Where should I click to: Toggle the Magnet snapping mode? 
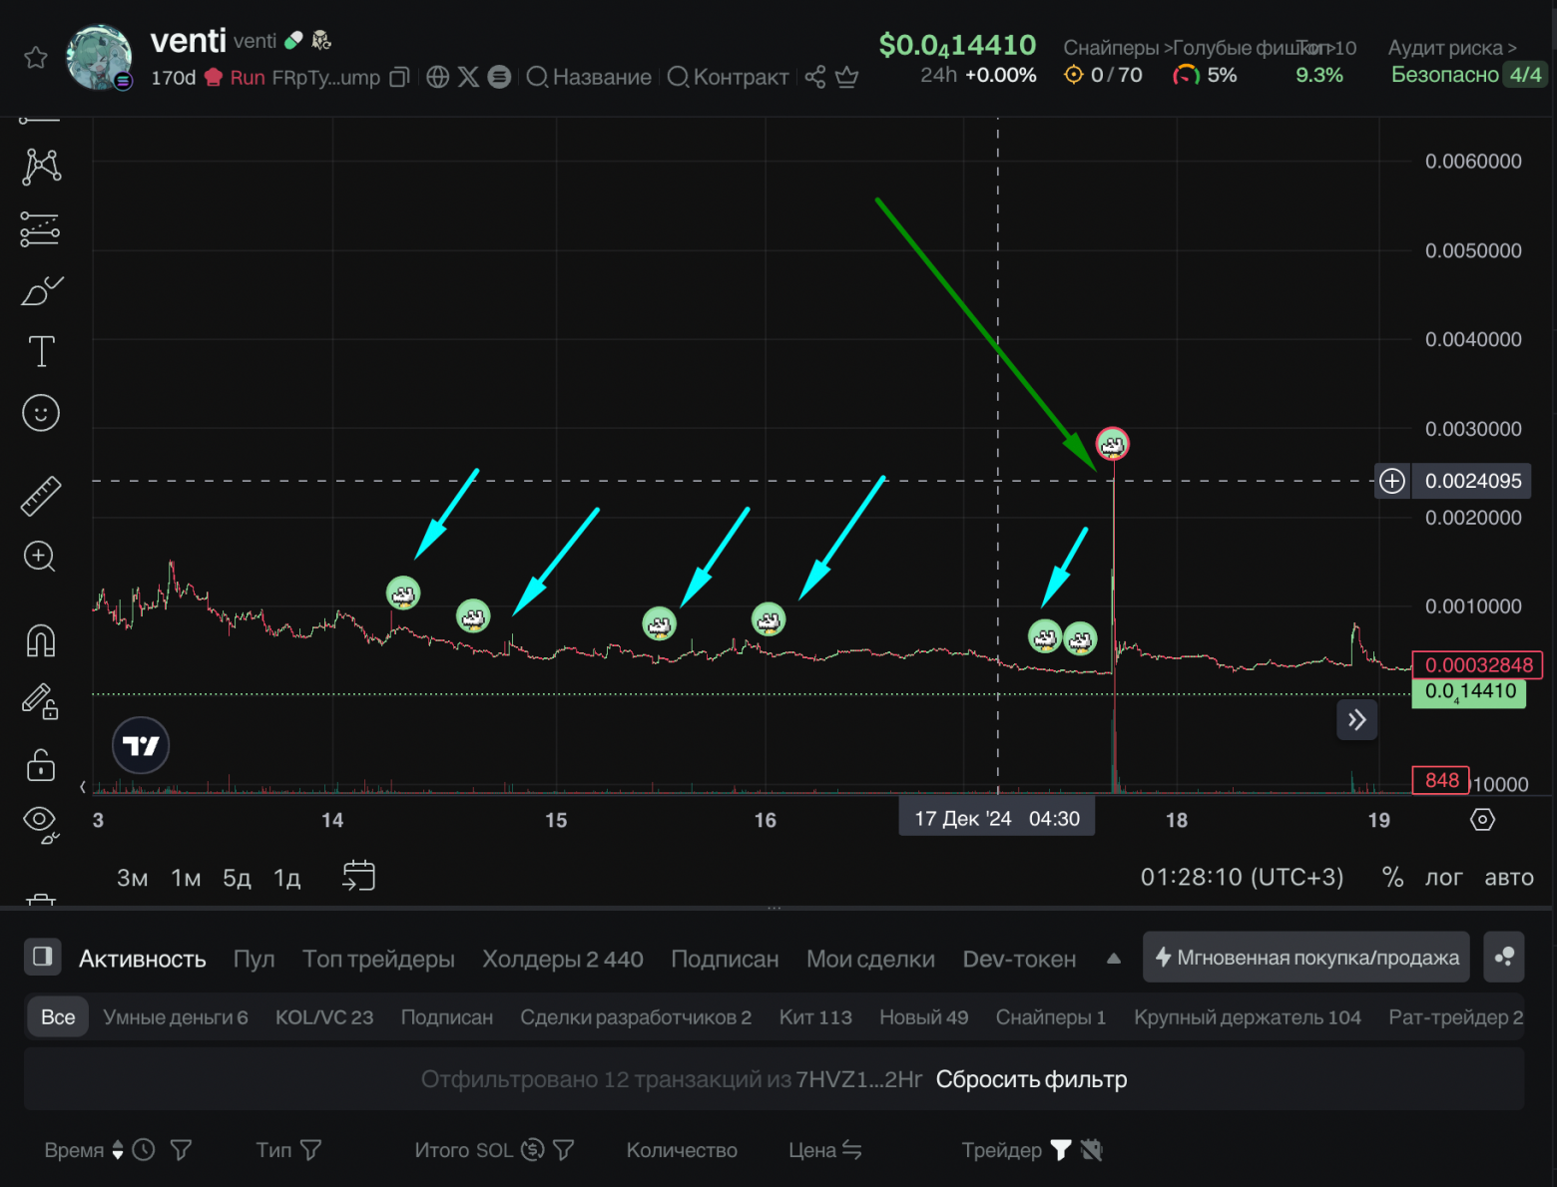[x=41, y=640]
